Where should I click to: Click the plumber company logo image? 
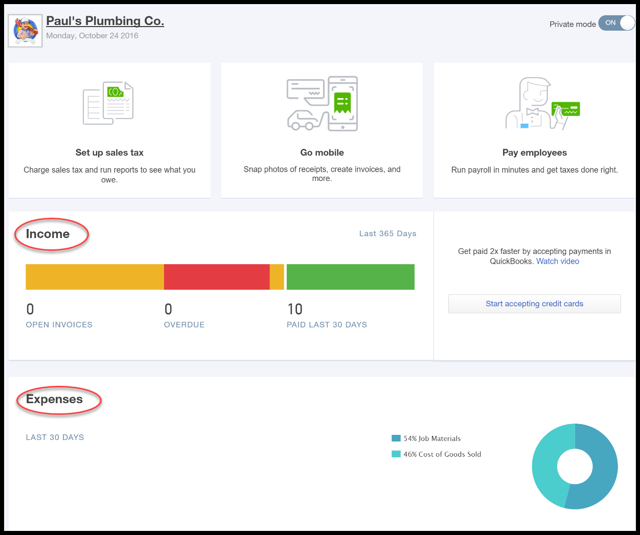(x=25, y=31)
